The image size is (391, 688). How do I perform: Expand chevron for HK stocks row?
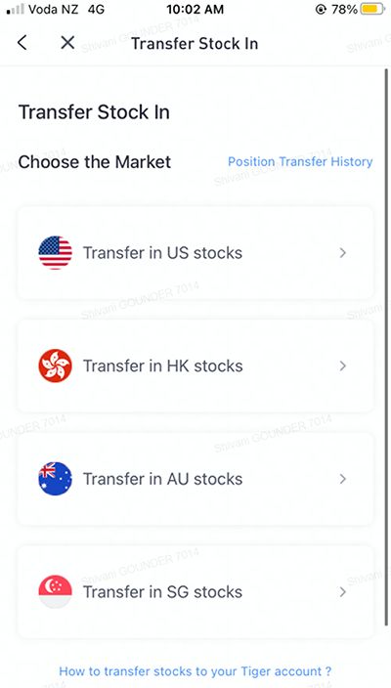coord(343,365)
